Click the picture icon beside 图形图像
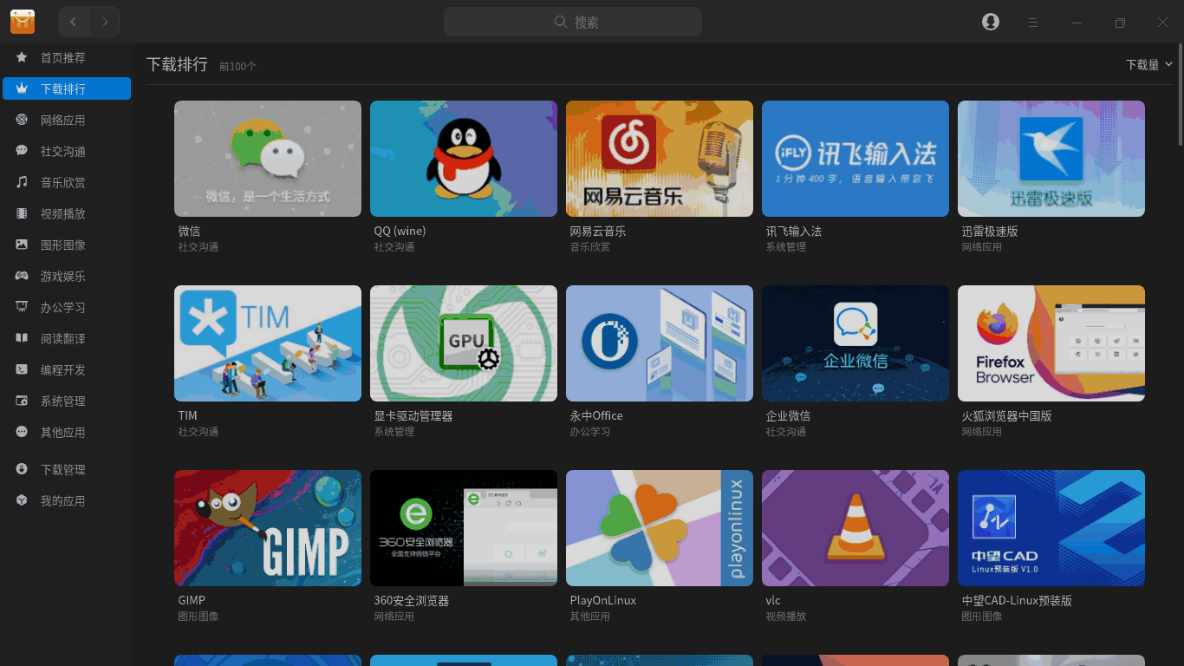1184x666 pixels. [x=22, y=245]
